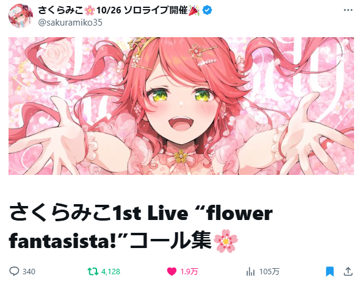Click the 105万 views count
This screenshot has height=284, width=362.
[x=269, y=272]
